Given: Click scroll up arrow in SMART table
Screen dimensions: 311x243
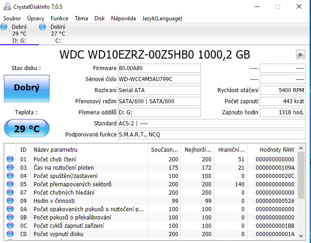Looking at the screenshot, I should point(301,148).
